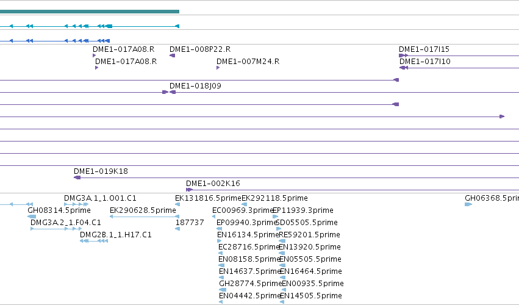
Task: Select the dark blue coding sequence glyph
Action: [x=55, y=41]
